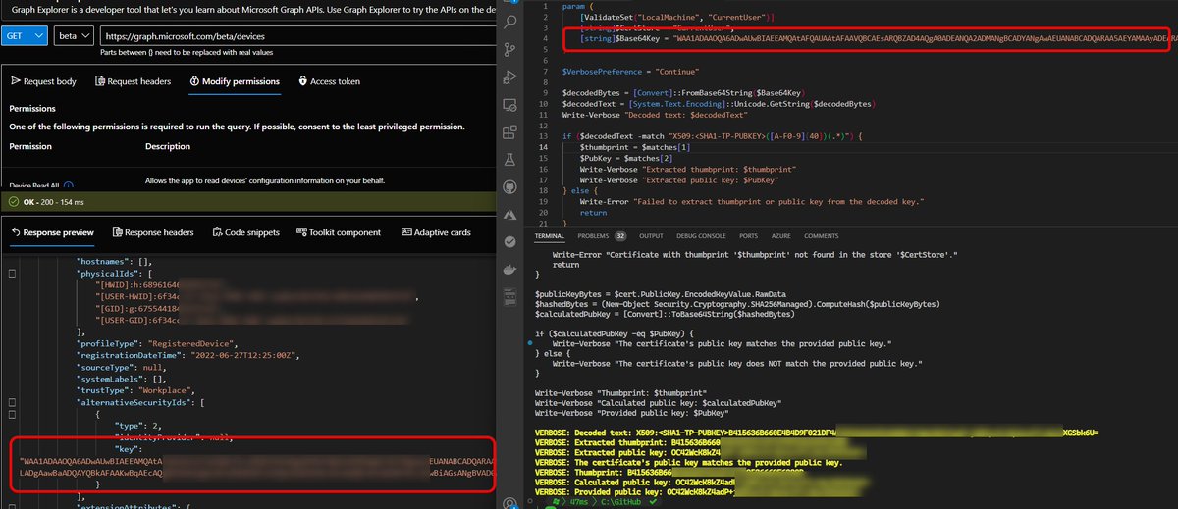Open the beta API version dropdown
The image size is (1178, 509).
(72, 35)
